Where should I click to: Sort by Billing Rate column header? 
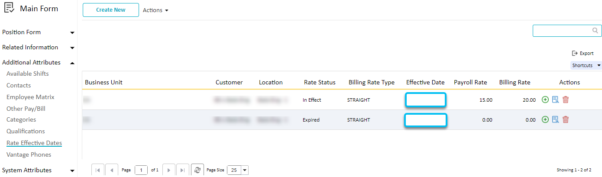(x=515, y=82)
